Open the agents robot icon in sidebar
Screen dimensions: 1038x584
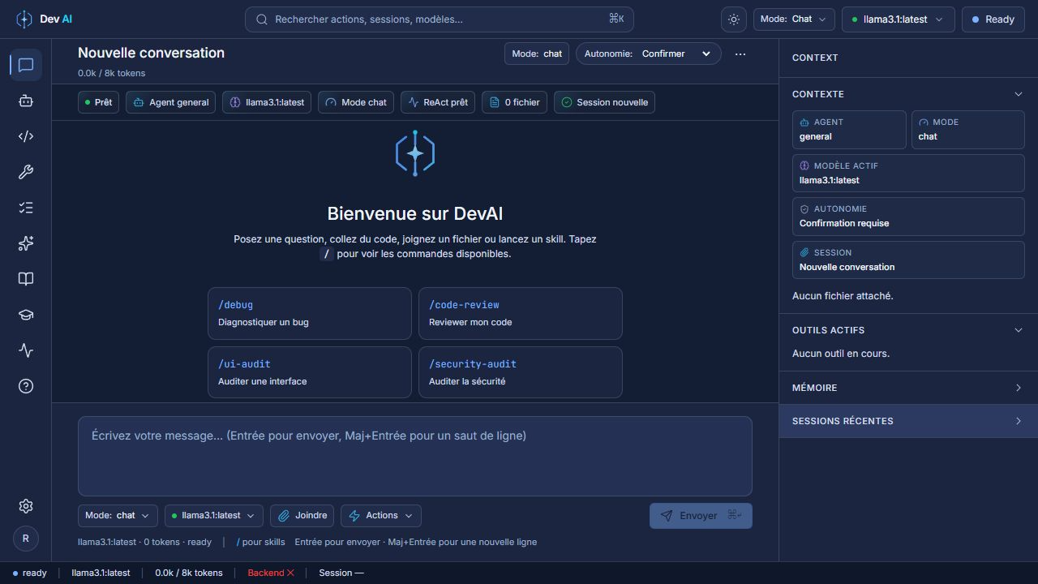click(26, 101)
